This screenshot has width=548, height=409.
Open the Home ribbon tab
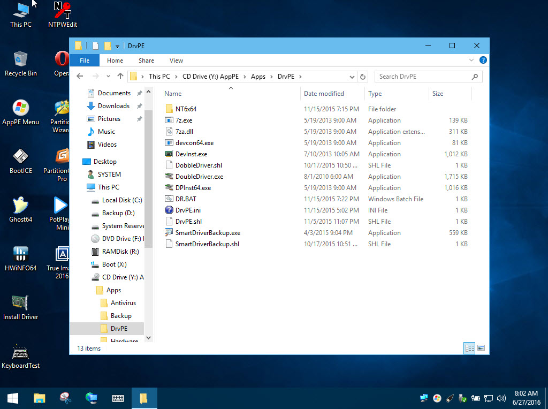[115, 60]
